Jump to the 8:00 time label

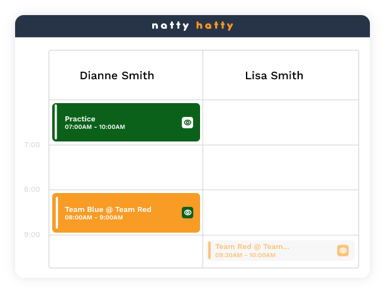tap(31, 189)
